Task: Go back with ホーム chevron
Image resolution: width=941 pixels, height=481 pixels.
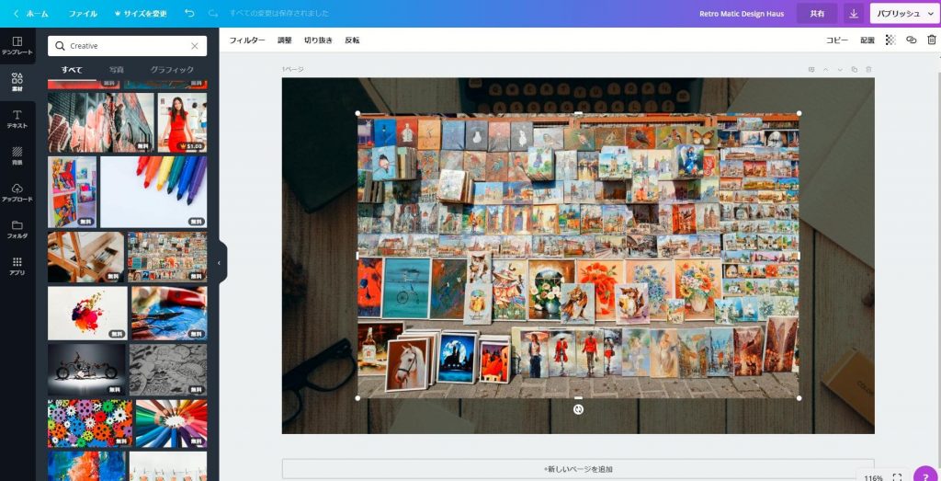Action: pos(31,13)
